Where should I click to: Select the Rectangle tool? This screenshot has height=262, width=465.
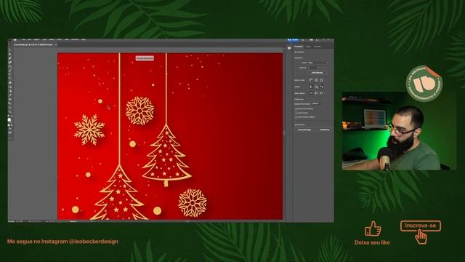pyautogui.click(x=9, y=66)
